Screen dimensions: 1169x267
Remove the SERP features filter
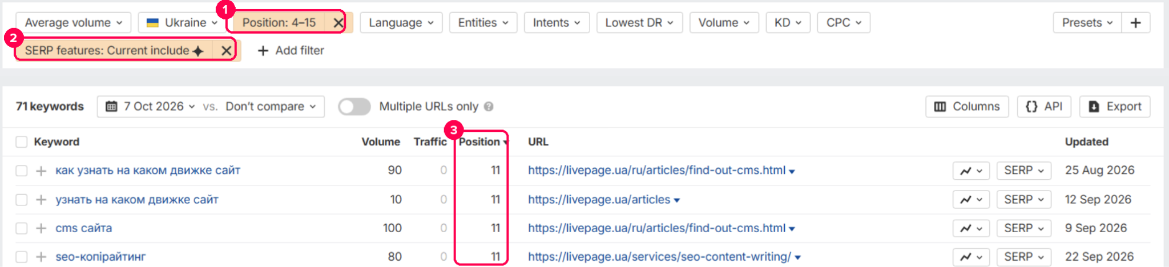[x=227, y=50]
